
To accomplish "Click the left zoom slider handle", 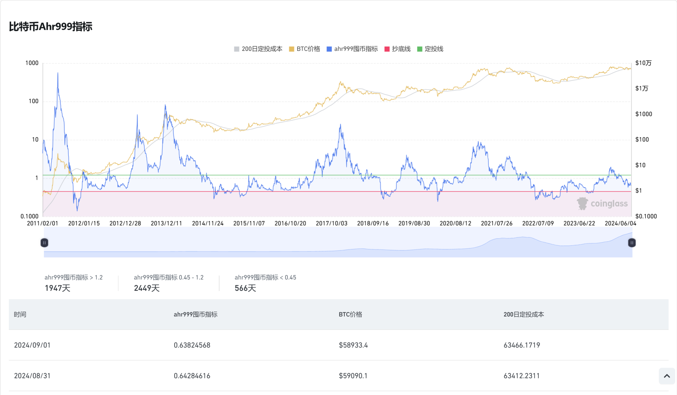I will pos(44,243).
